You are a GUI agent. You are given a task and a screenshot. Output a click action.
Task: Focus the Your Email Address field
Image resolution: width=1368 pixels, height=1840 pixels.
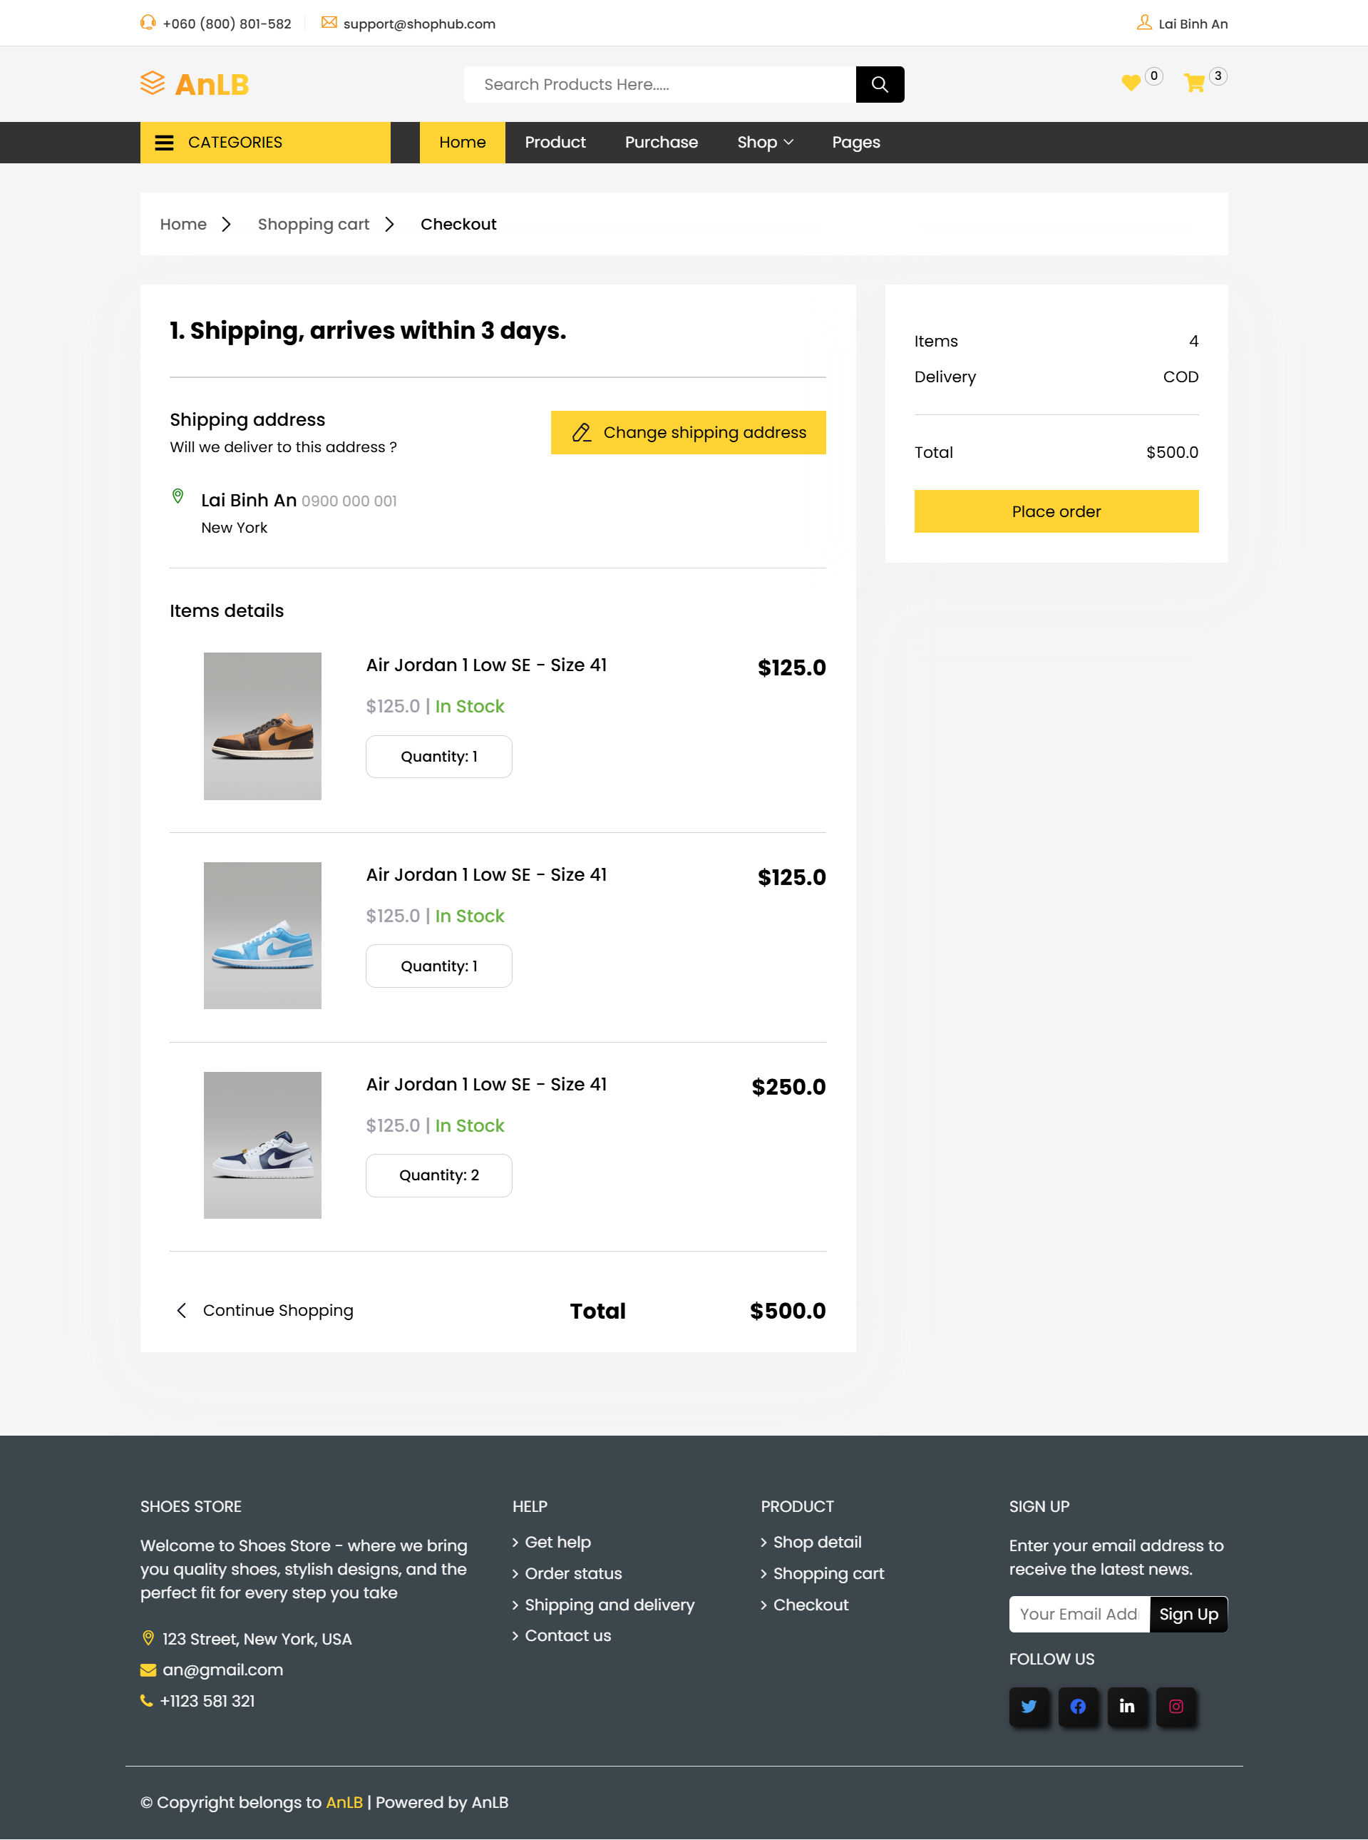[x=1079, y=1614]
